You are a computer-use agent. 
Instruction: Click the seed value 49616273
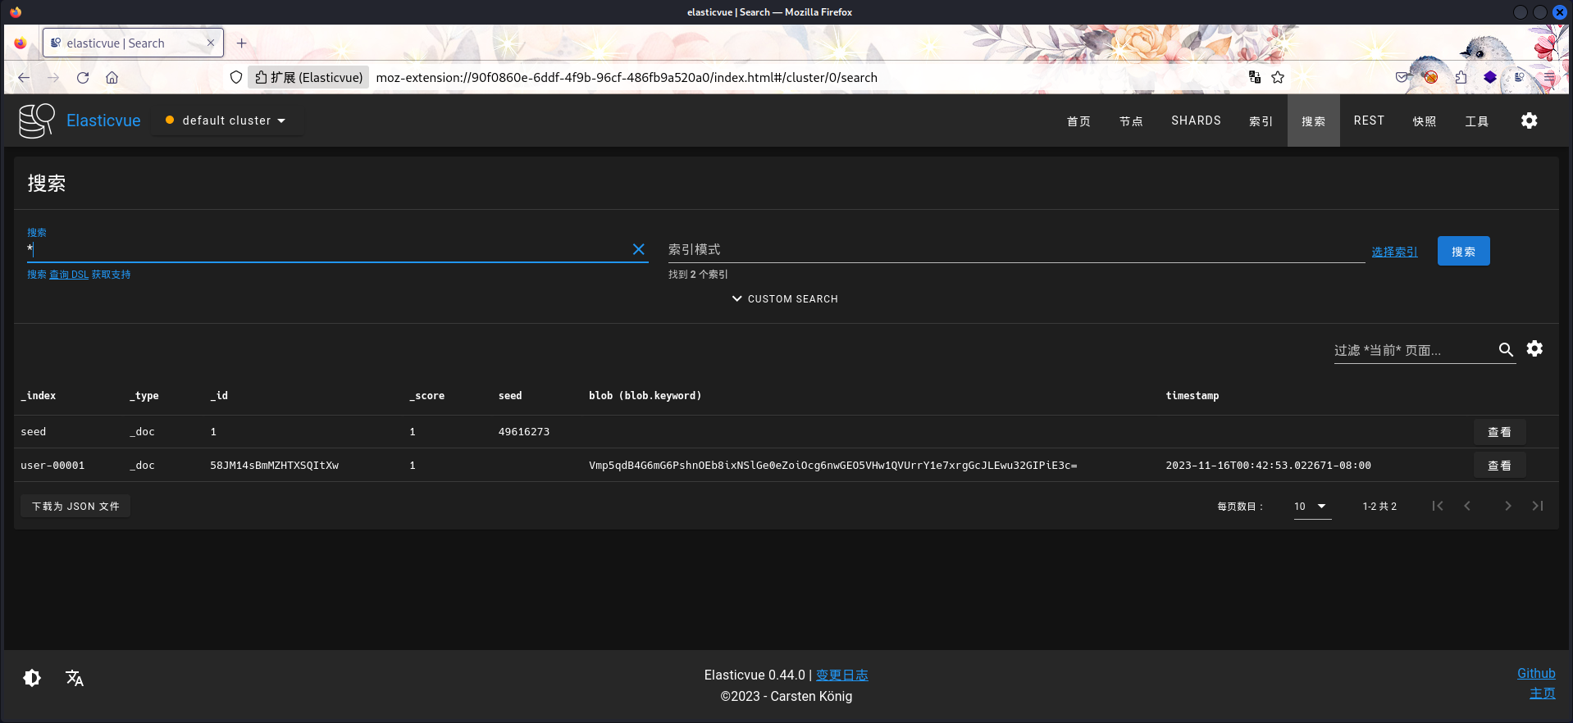(x=524, y=432)
